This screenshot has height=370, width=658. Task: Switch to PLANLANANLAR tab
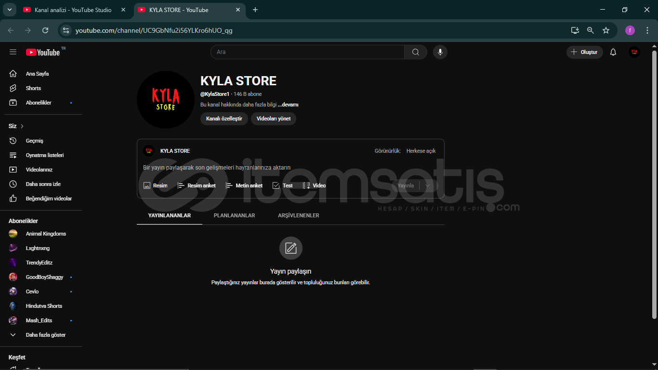tap(235, 215)
